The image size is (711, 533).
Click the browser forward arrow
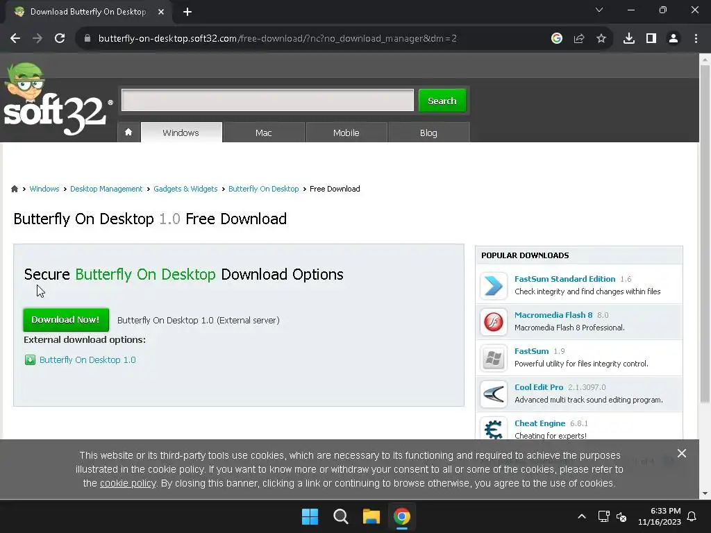37,39
